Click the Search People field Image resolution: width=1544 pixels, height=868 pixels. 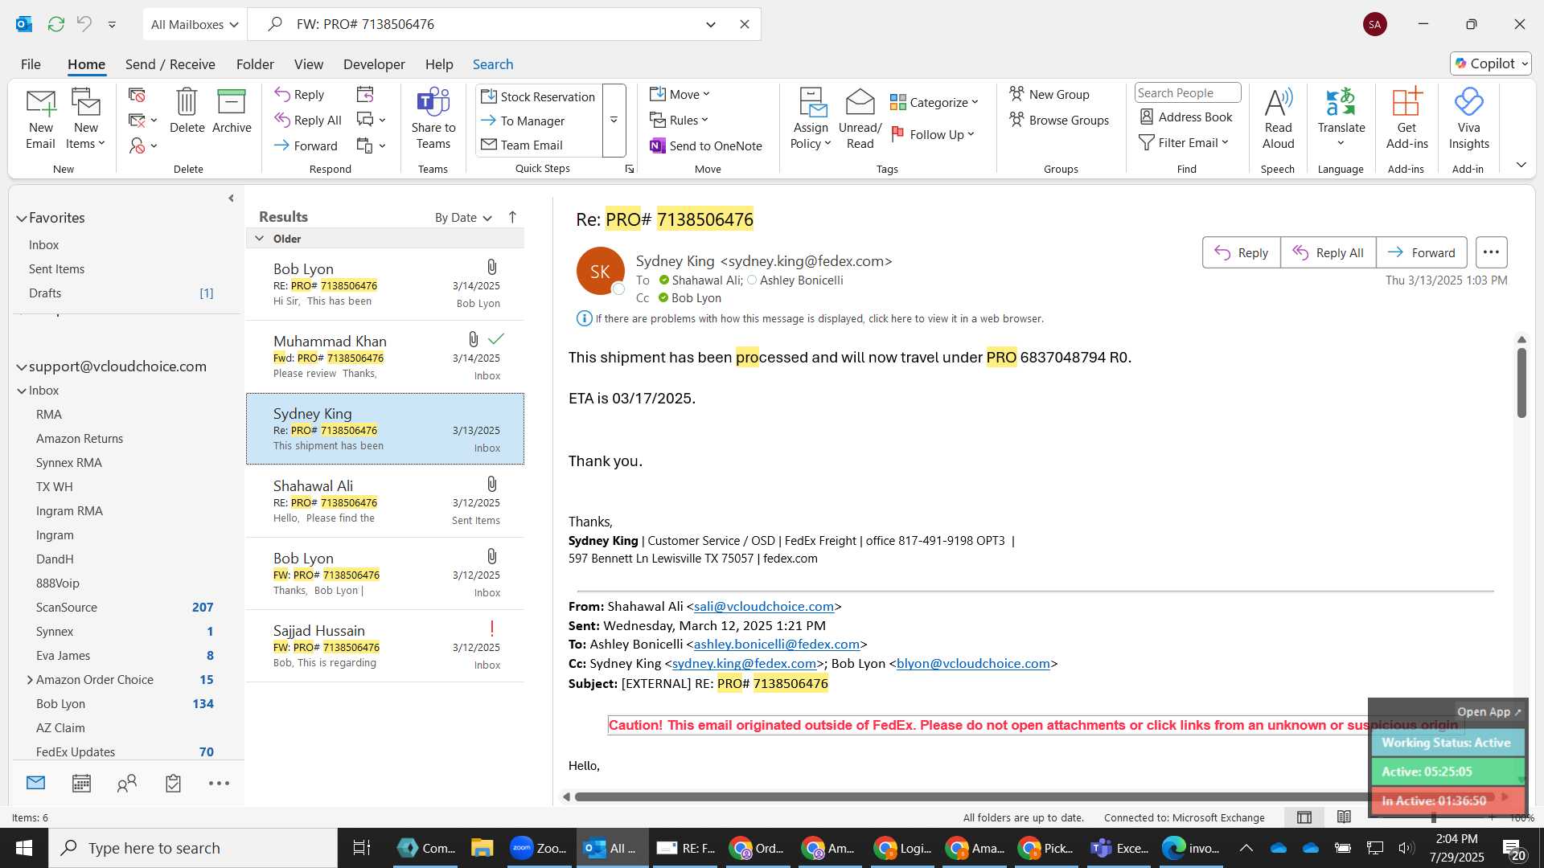[x=1187, y=93]
